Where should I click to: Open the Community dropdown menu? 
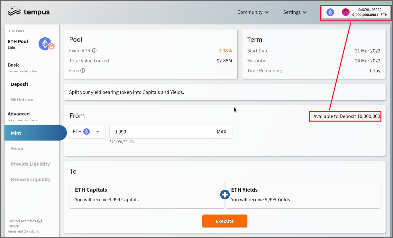253,12
